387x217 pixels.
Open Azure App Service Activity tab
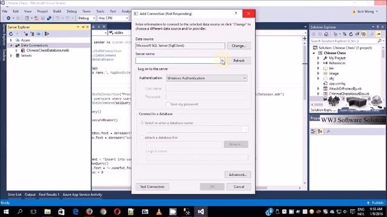(82, 195)
